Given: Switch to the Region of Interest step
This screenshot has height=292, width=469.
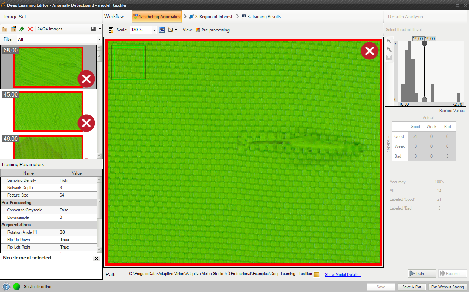Looking at the screenshot, I should click(x=211, y=17).
